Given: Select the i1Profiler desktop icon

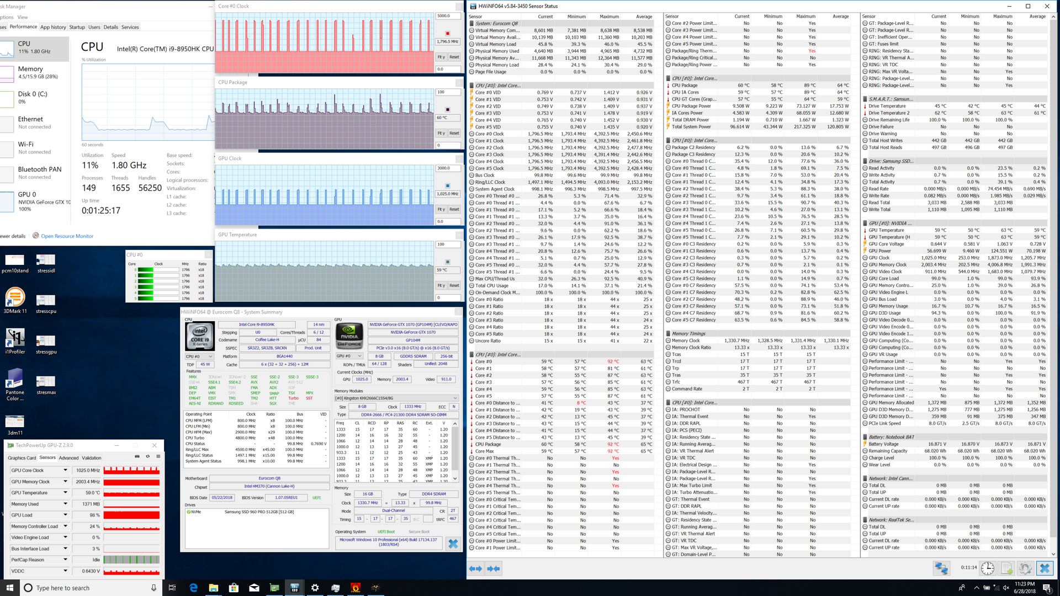Looking at the screenshot, I should [15, 341].
